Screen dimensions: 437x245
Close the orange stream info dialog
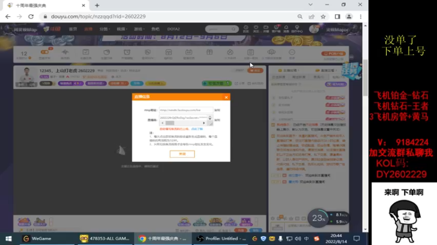coord(226,97)
